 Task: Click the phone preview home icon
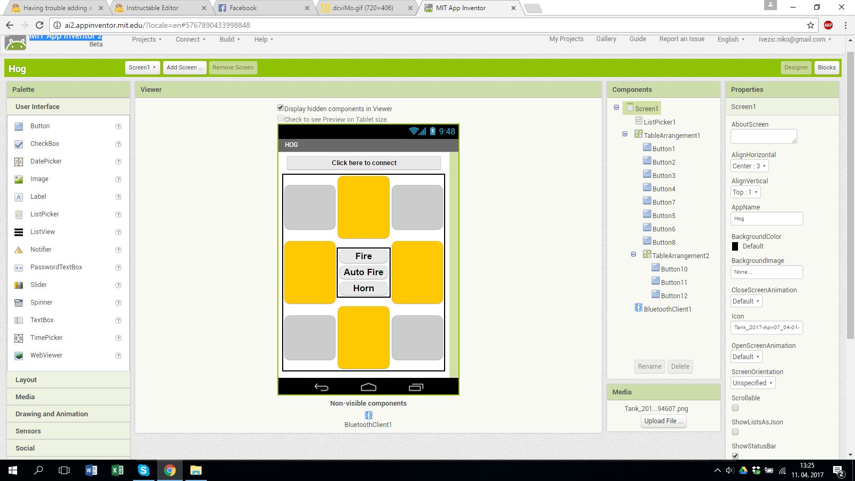coord(369,387)
